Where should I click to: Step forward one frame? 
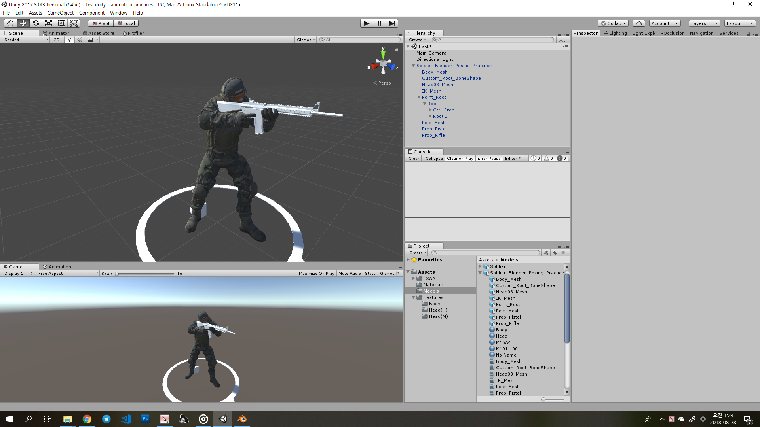click(392, 23)
